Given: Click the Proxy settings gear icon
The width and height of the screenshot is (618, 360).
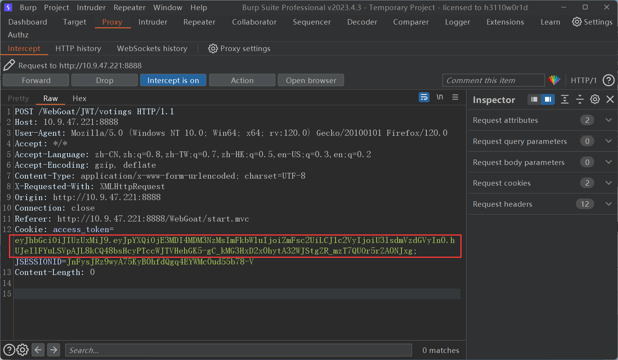Looking at the screenshot, I should tap(213, 48).
